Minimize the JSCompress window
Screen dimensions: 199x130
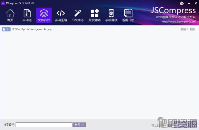point(189,3)
